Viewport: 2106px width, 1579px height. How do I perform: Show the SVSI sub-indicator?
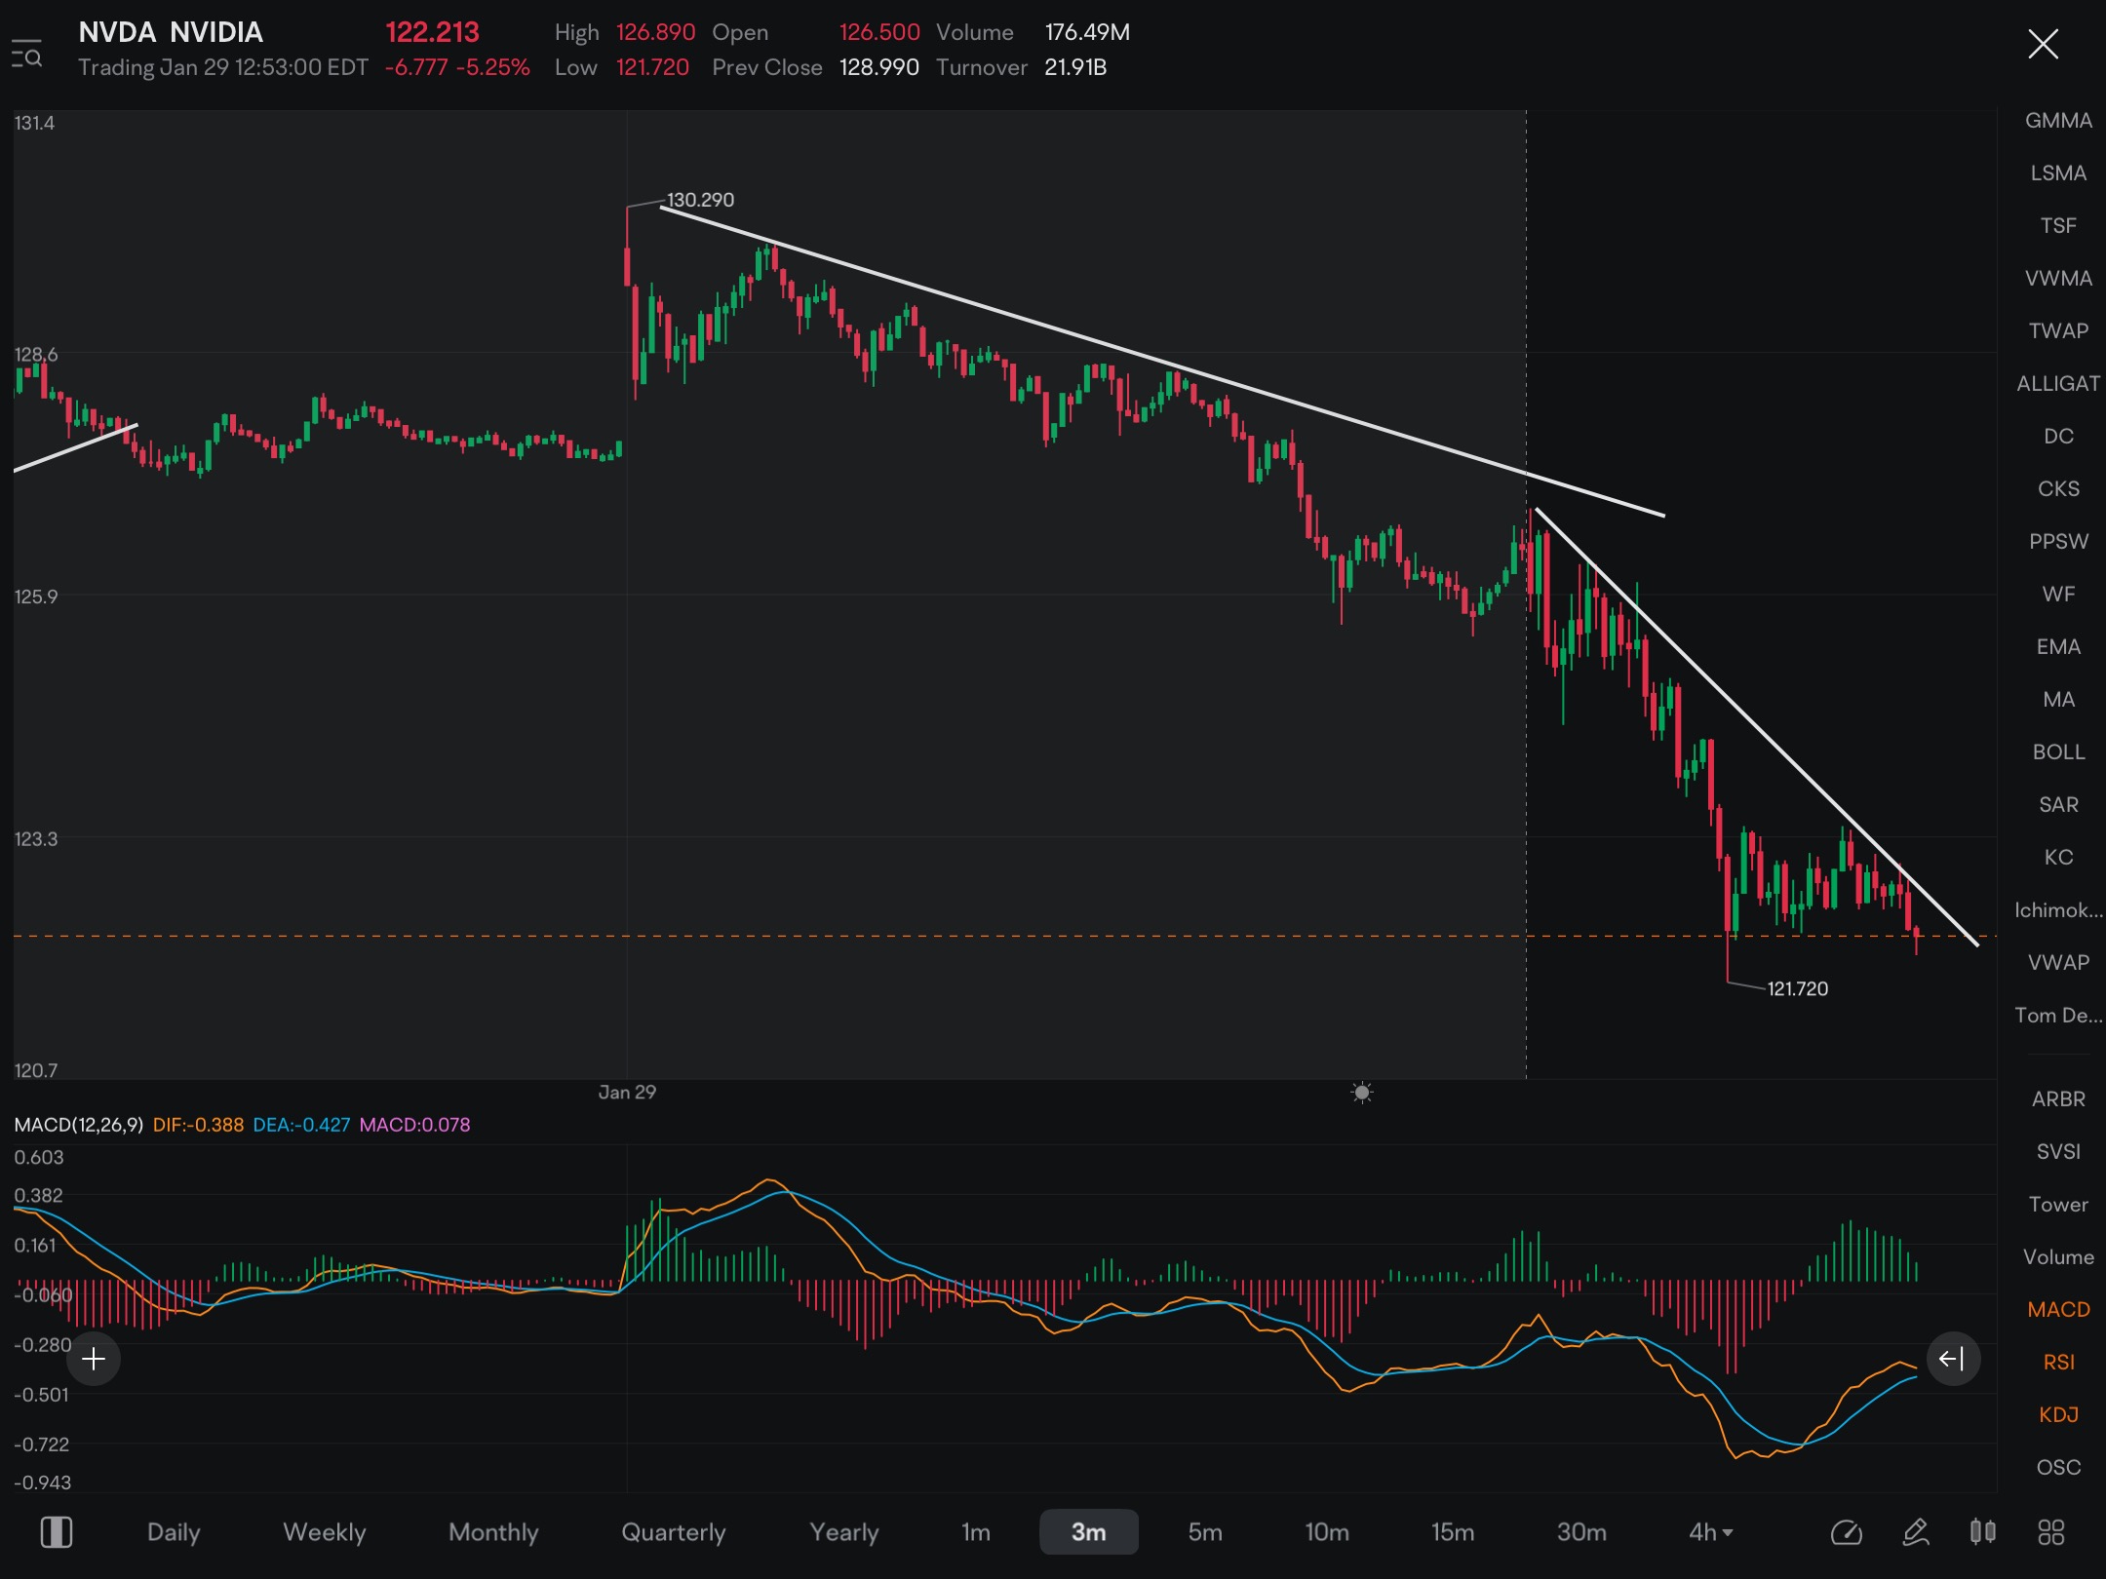2058,1152
